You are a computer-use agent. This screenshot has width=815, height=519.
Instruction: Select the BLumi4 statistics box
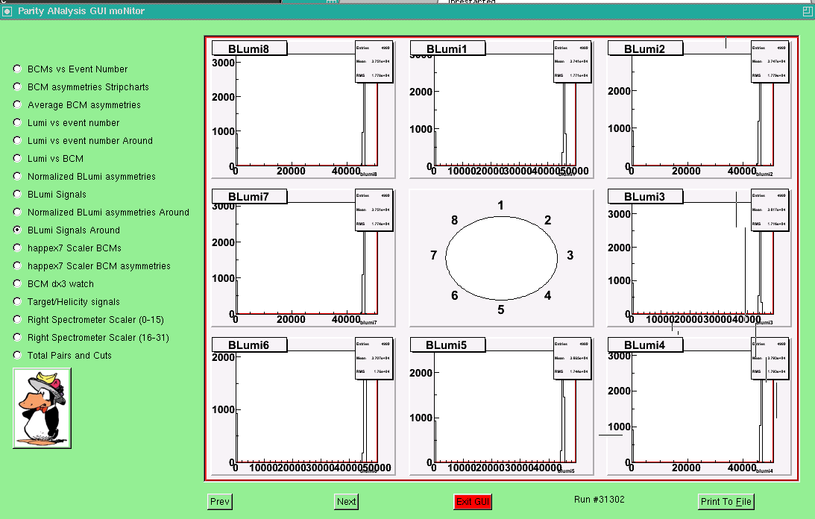tap(770, 359)
